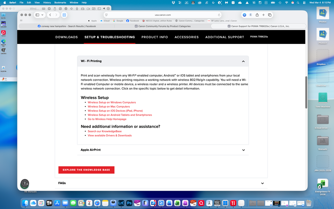Open Control Center in menu bar

point(304,3)
